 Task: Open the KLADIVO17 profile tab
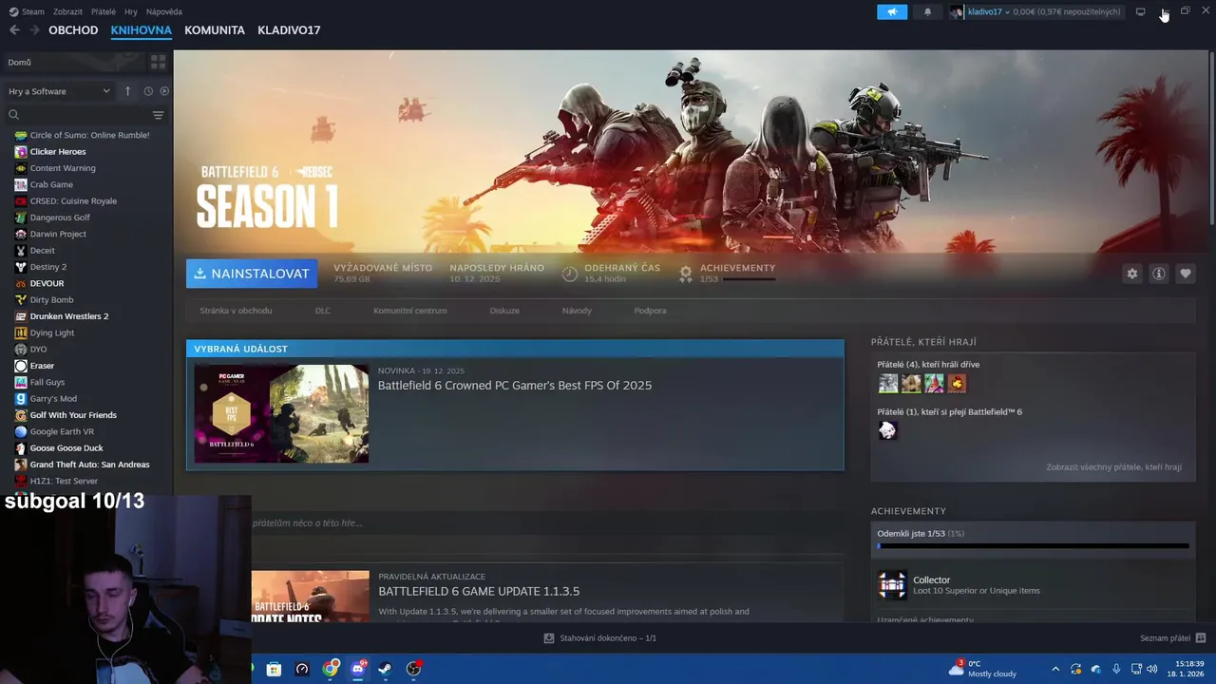click(x=289, y=30)
